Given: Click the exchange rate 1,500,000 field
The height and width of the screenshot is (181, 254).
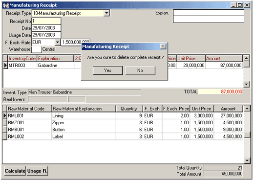Looking at the screenshot, I should coord(75,42).
